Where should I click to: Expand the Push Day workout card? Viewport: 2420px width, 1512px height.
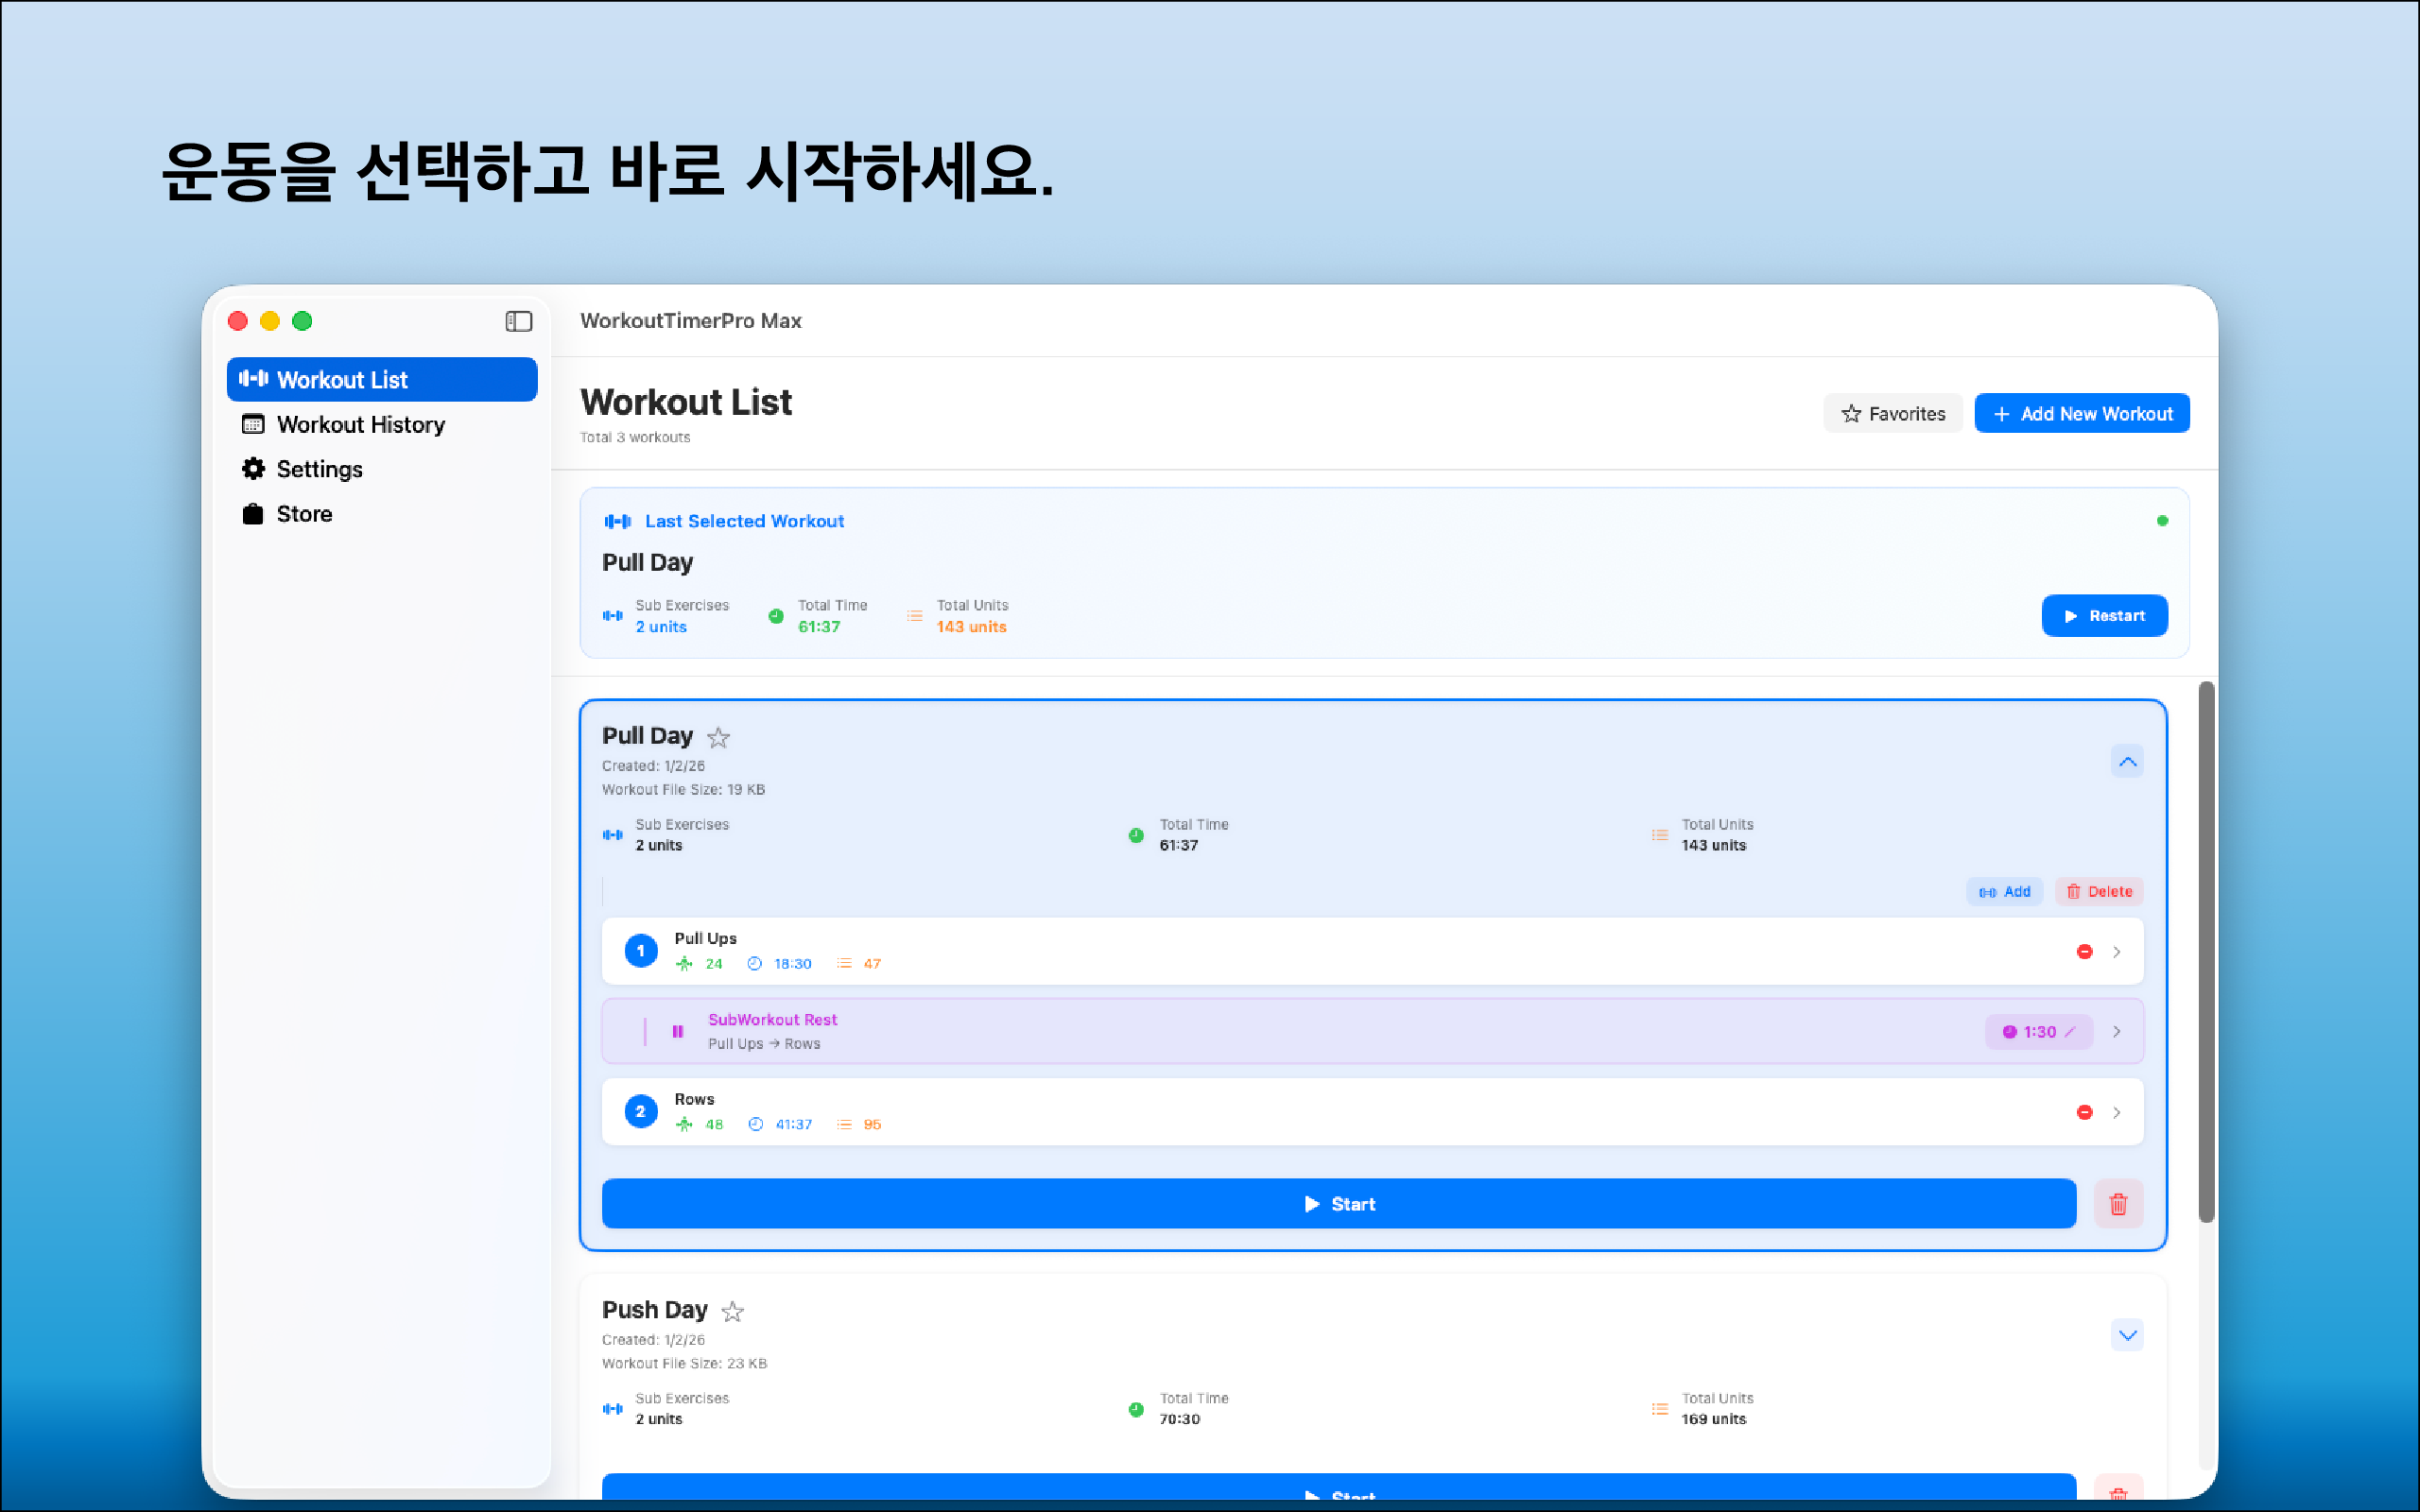pyautogui.click(x=2127, y=1335)
